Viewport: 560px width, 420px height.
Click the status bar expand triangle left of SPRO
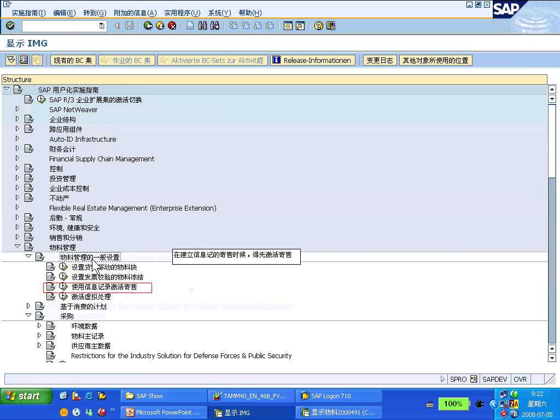tap(443, 379)
